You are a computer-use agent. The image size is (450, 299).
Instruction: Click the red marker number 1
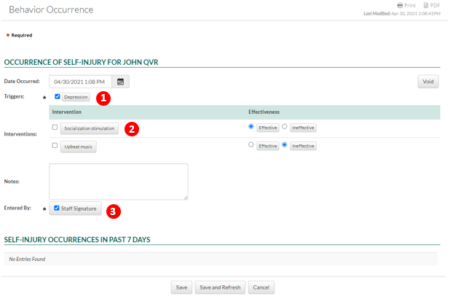click(x=104, y=97)
